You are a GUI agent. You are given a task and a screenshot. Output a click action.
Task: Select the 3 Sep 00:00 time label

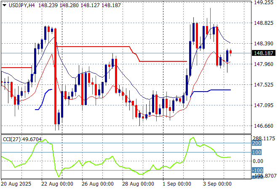pos(217,184)
